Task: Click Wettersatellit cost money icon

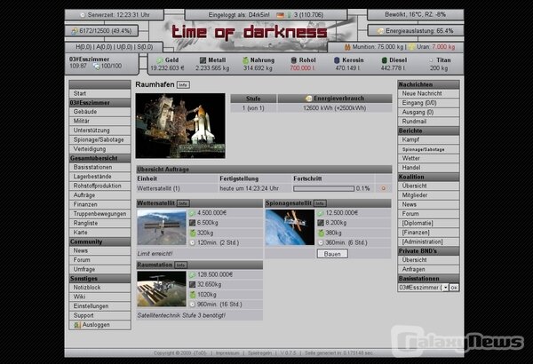Action: point(193,213)
